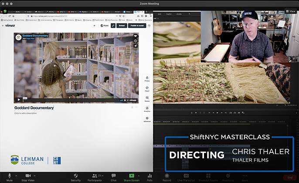This screenshot has height=183, width=299.
Task: Open the View options in Zoom
Action: point(291,11)
